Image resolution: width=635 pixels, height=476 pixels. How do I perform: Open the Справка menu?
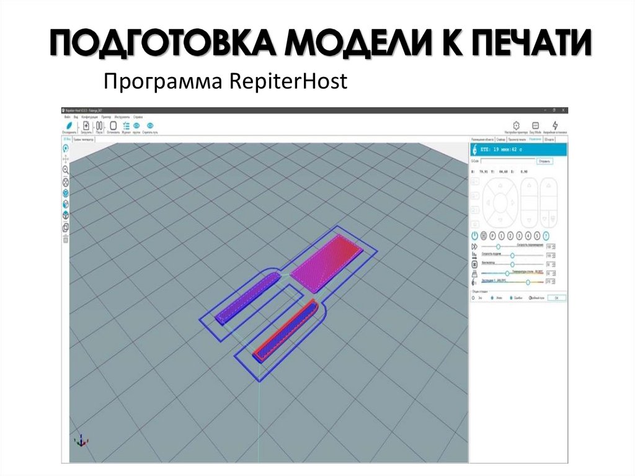point(138,117)
